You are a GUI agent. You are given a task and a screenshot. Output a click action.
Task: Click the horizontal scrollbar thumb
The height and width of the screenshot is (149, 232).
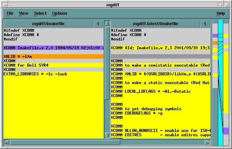point(65,142)
